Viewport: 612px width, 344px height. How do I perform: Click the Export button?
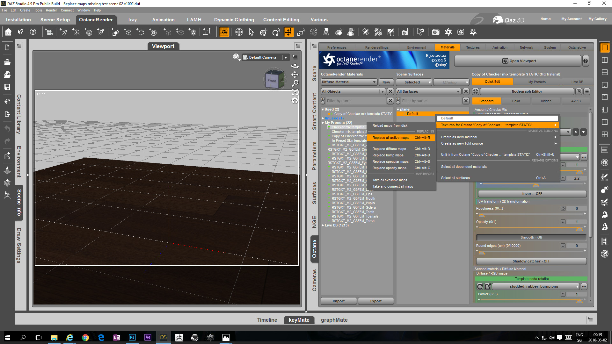(x=375, y=301)
